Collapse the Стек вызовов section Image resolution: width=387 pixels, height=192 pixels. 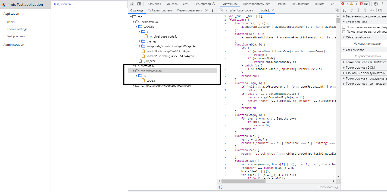click(x=364, y=50)
